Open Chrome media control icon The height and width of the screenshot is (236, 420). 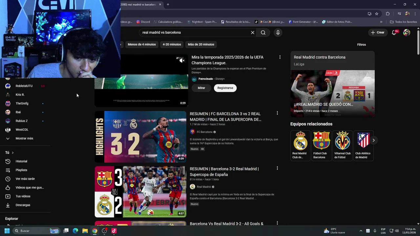coord(399,14)
